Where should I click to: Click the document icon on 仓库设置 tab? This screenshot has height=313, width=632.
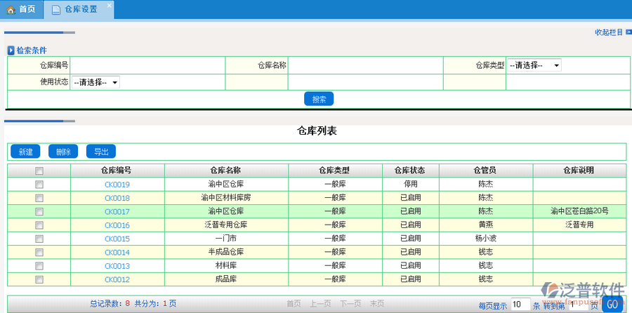[x=55, y=10]
